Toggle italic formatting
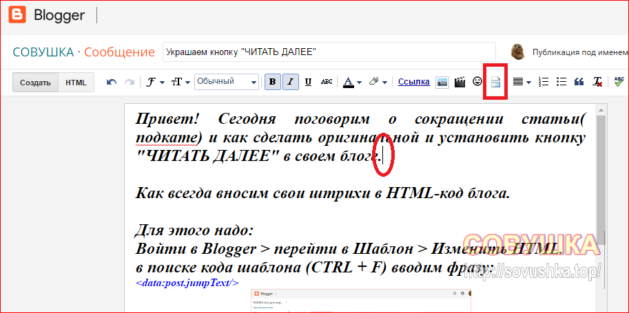This screenshot has width=629, height=313. coord(291,82)
